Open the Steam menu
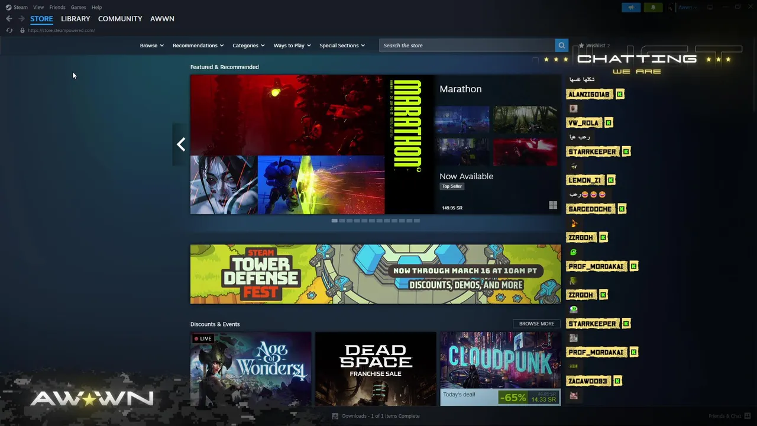 [21, 7]
